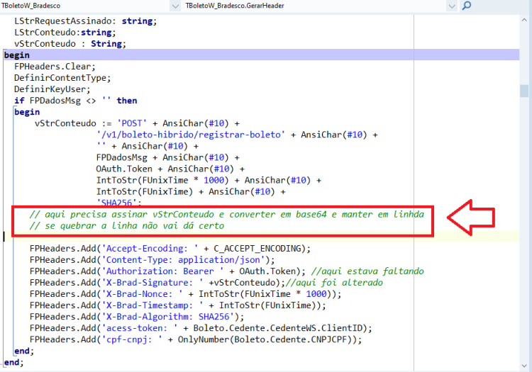Open the GerarHeader method dropdown

click(452, 6)
